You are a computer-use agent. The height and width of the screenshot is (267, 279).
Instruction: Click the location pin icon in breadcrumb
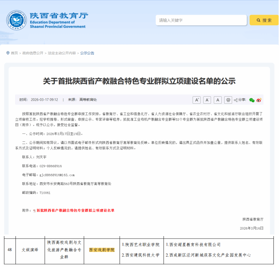[x=8, y=53]
